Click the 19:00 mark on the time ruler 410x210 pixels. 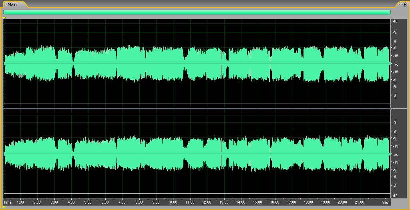coord(326,202)
